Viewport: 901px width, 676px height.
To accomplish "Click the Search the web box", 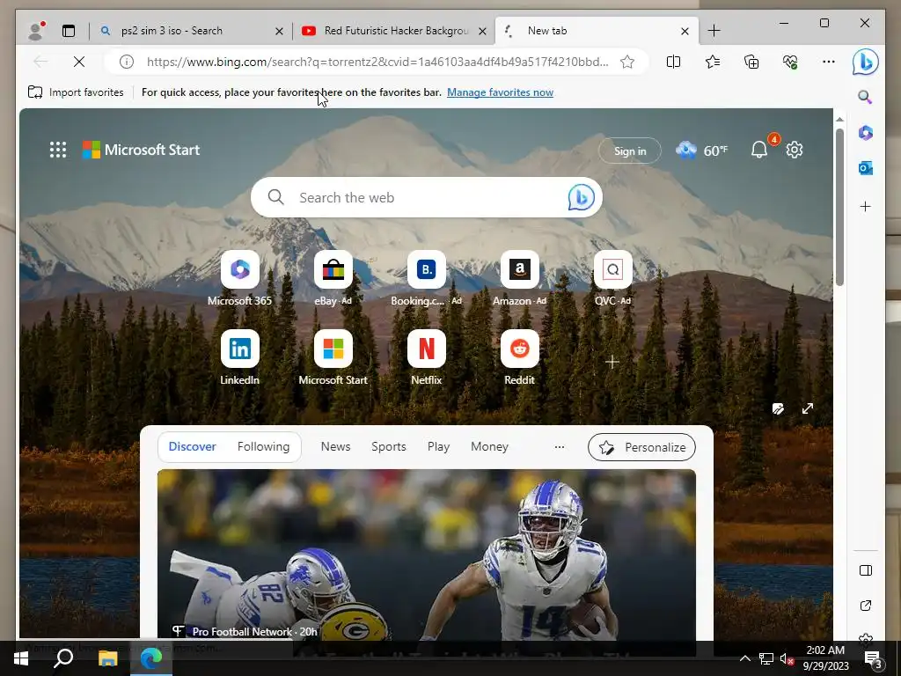I will pos(427,197).
